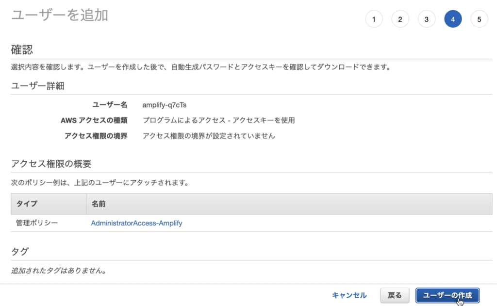
Task: Click the タグ section heading
Action: 20,252
